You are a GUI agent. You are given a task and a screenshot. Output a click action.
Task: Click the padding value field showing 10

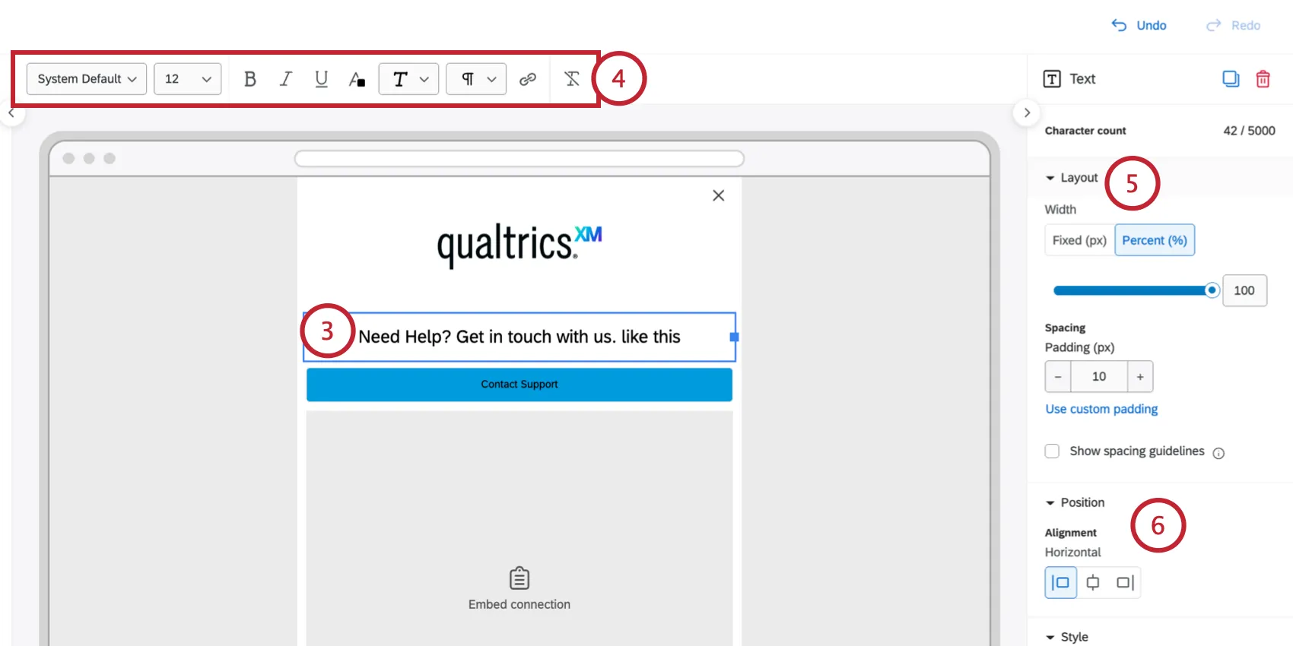click(x=1099, y=377)
